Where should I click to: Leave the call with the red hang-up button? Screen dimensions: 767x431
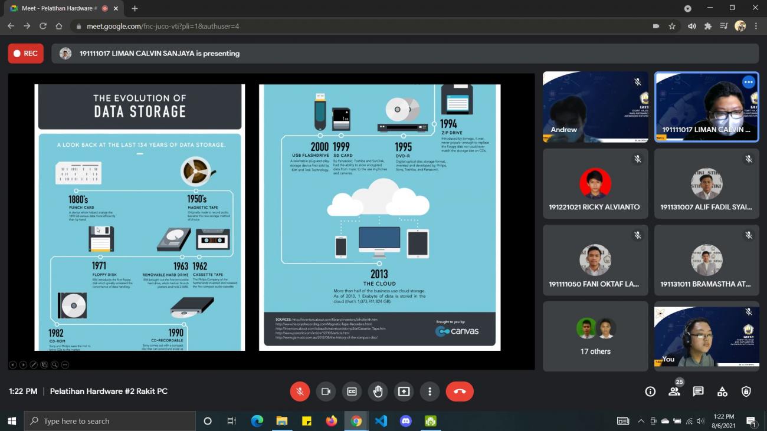coord(460,391)
